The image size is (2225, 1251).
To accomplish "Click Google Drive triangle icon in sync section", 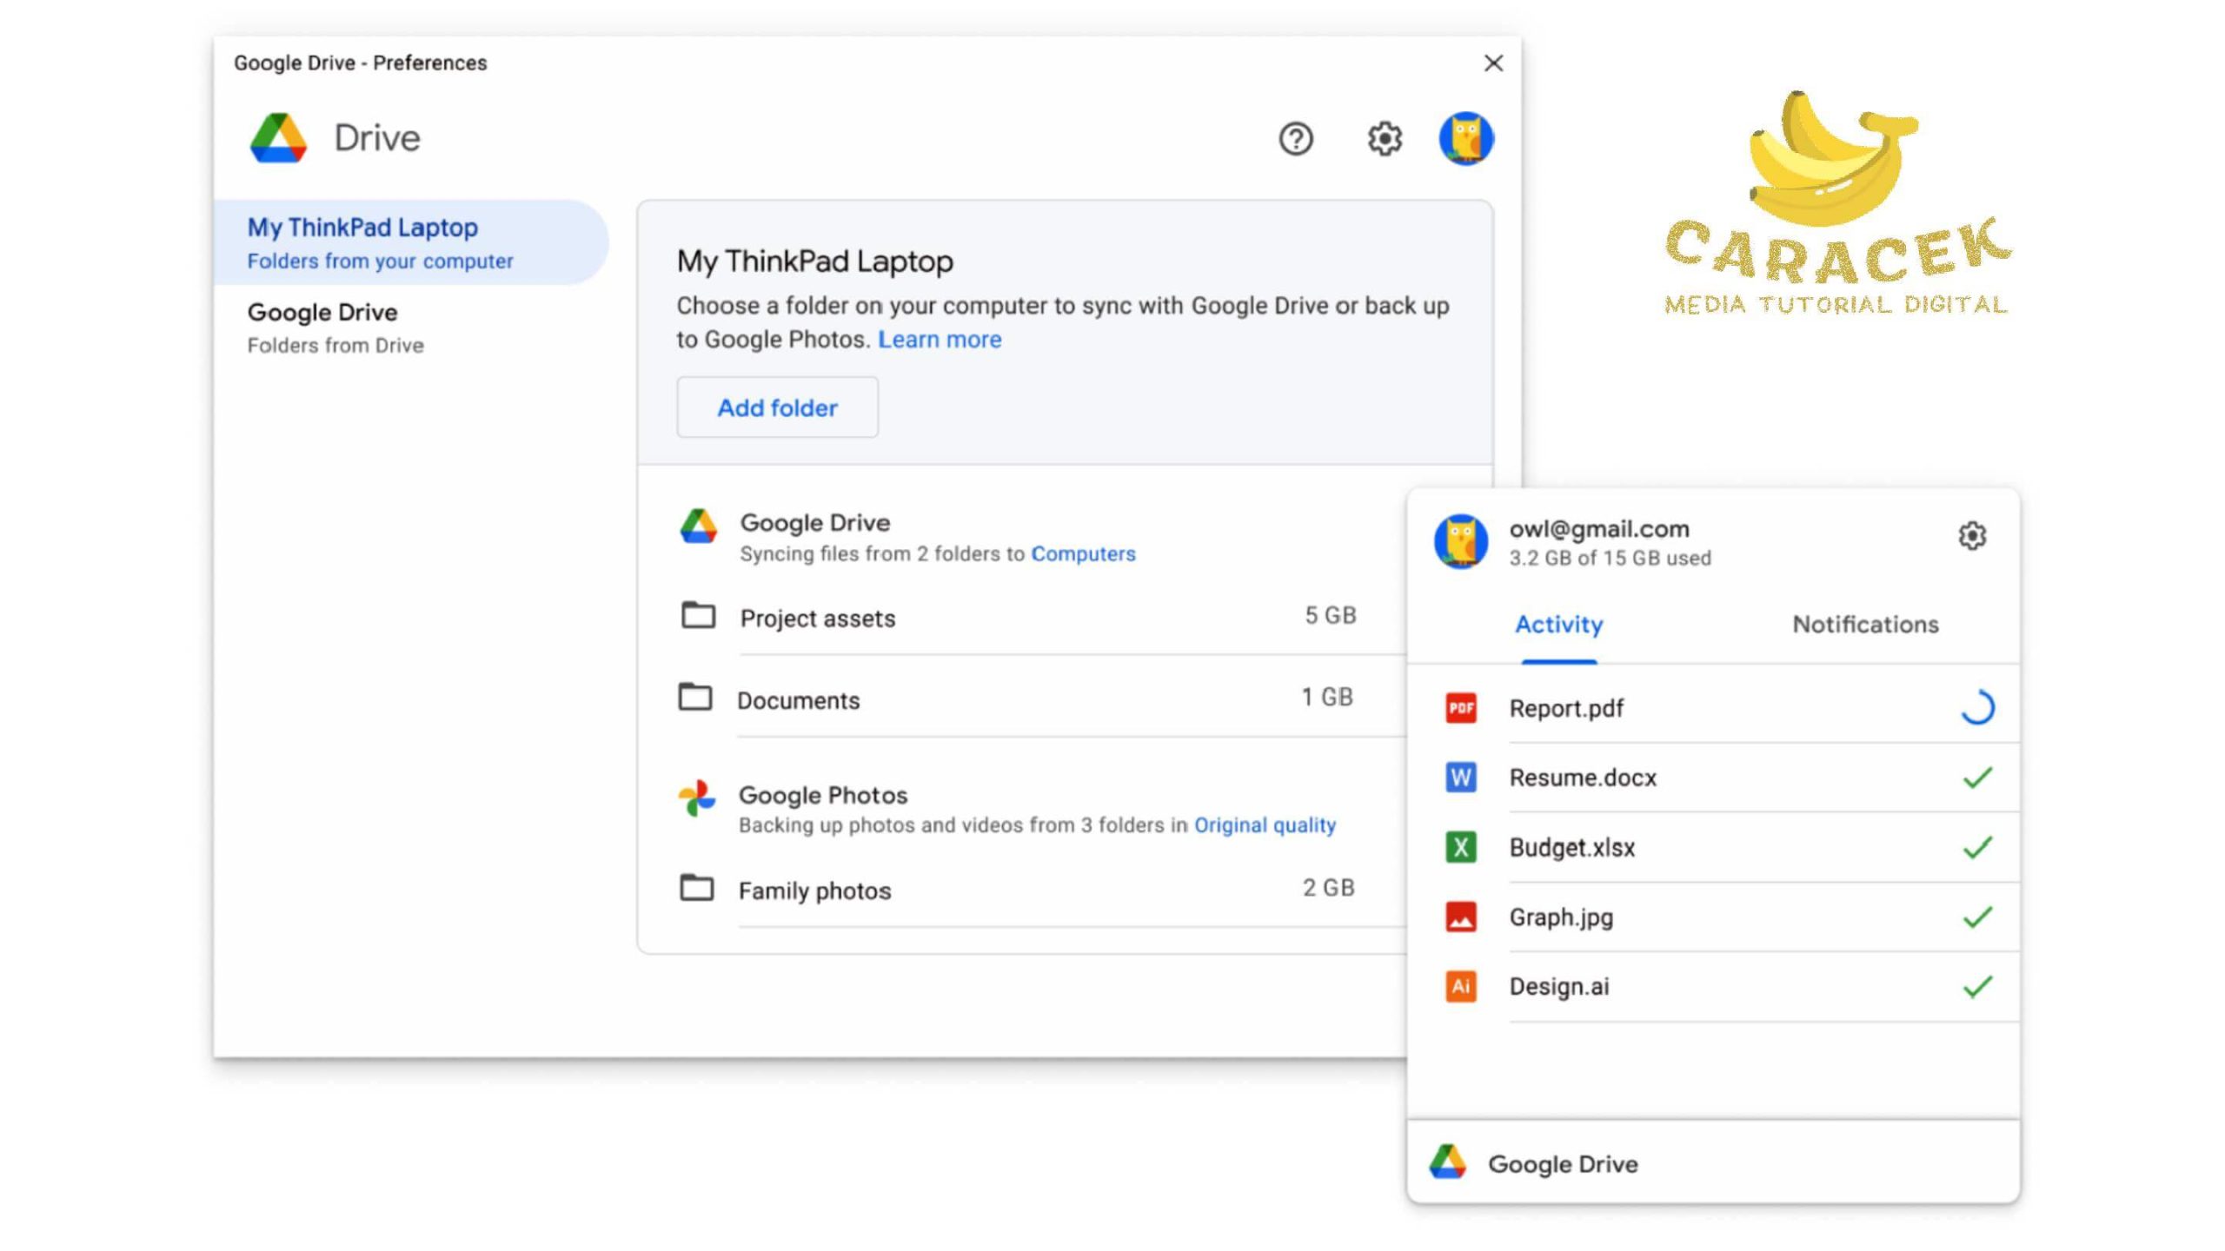I will pyautogui.click(x=698, y=526).
